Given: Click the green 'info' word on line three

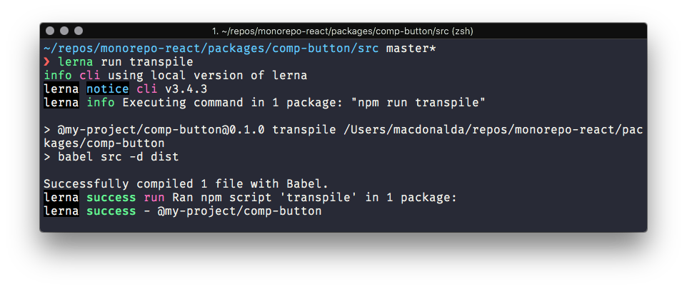Looking at the screenshot, I should tap(58, 76).
